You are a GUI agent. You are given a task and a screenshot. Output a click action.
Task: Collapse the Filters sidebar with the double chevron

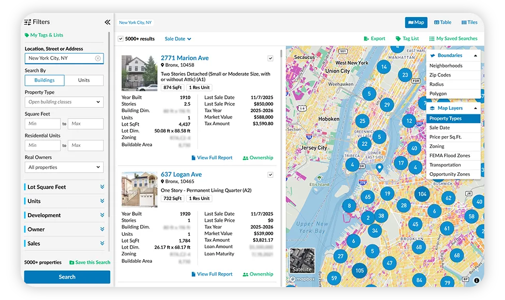(107, 22)
